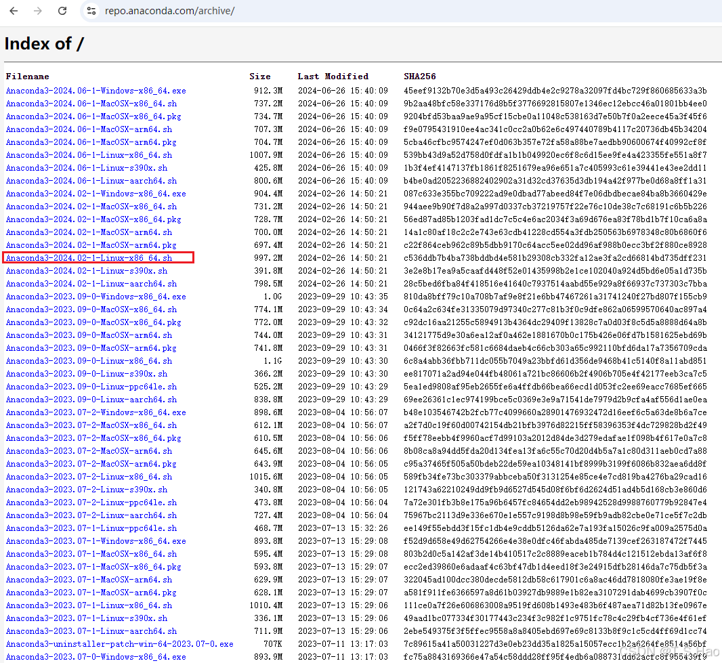This screenshot has width=722, height=663.
Task: Open Anaconda3-2023.07-1-MacOSX-x86_64.pkg link
Action: [93, 568]
